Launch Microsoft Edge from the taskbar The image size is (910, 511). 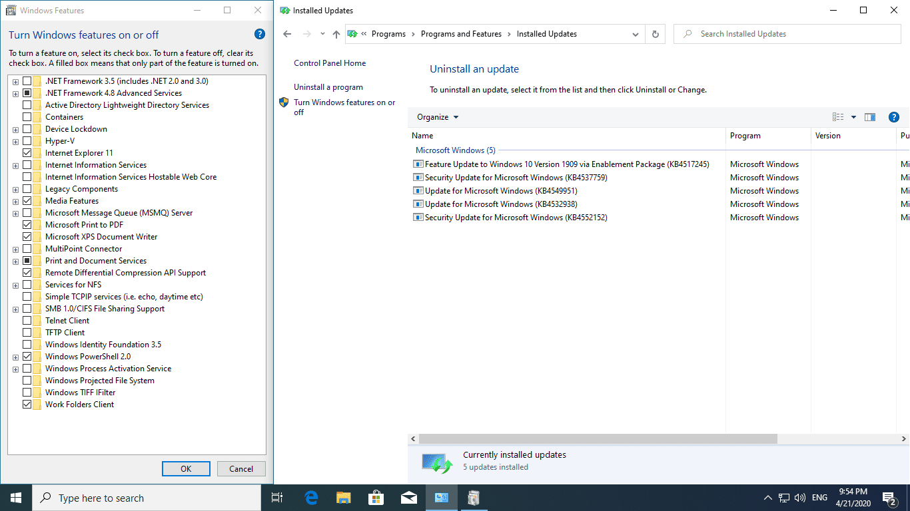point(311,498)
